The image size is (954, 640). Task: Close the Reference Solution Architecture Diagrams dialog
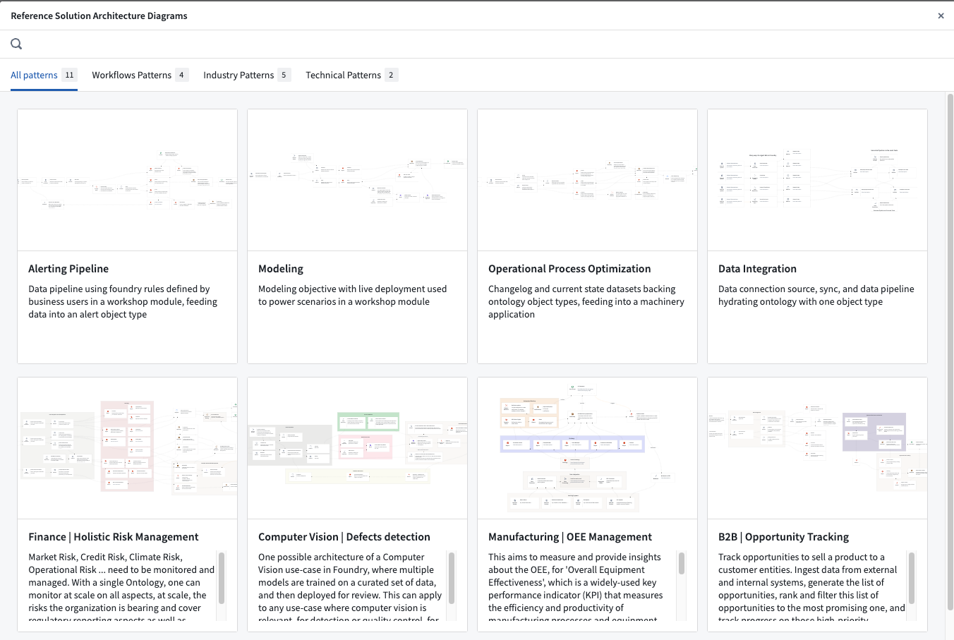coord(941,16)
